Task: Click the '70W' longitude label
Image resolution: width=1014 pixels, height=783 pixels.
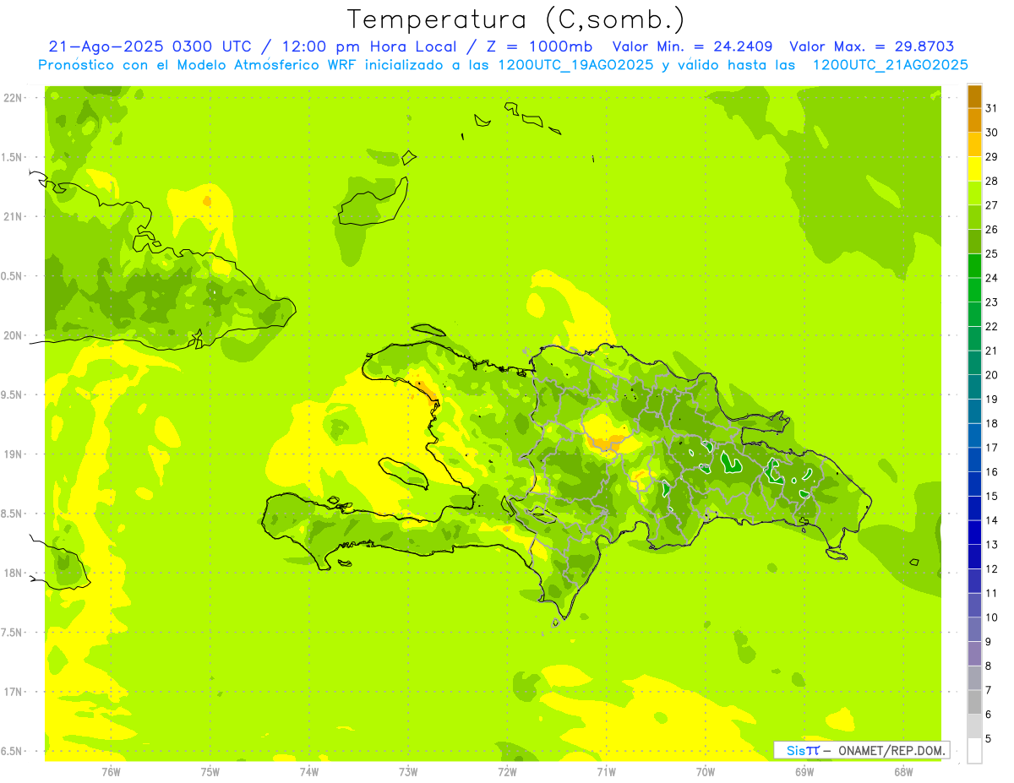Action: [706, 771]
